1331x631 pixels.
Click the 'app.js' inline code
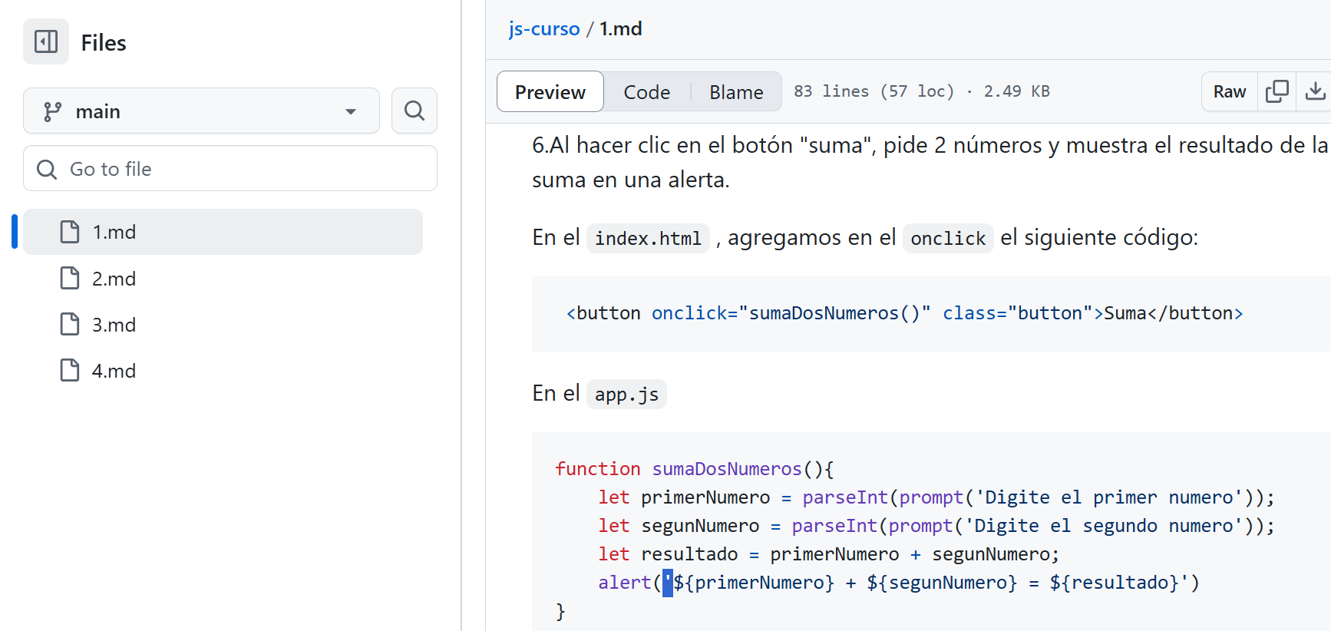click(x=626, y=395)
